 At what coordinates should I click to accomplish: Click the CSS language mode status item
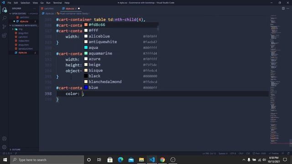[248, 154]
